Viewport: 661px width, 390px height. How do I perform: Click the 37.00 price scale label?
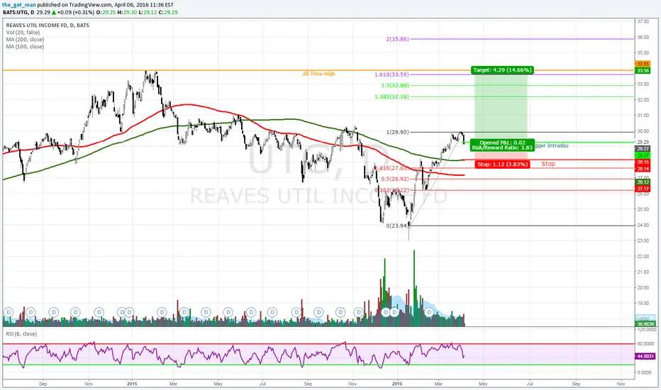[x=643, y=21]
